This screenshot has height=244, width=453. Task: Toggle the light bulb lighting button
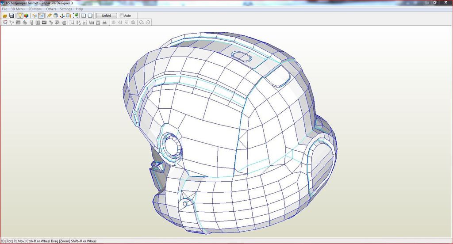(x=20, y=15)
